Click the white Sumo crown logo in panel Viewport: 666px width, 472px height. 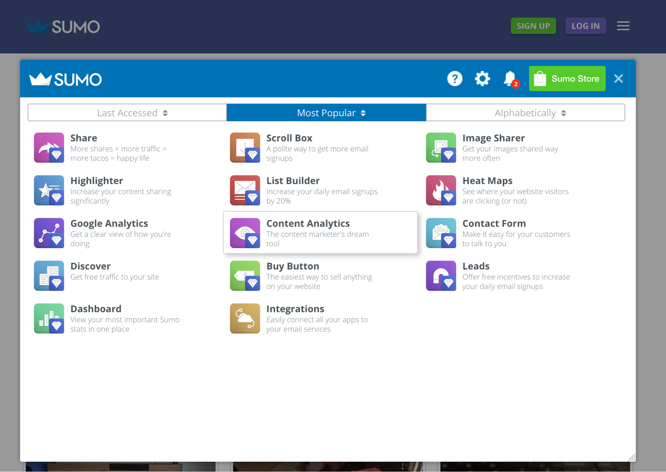tap(66, 79)
